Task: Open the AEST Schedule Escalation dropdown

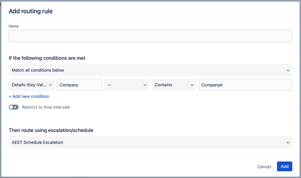Action: coord(150,142)
